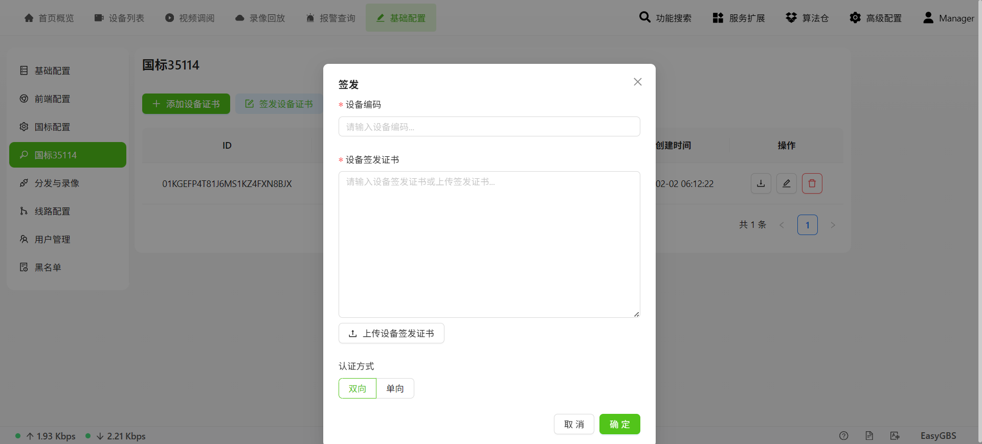The width and height of the screenshot is (982, 444).
Task: Click the creation time 06:12:22 cell
Action: [x=685, y=183]
